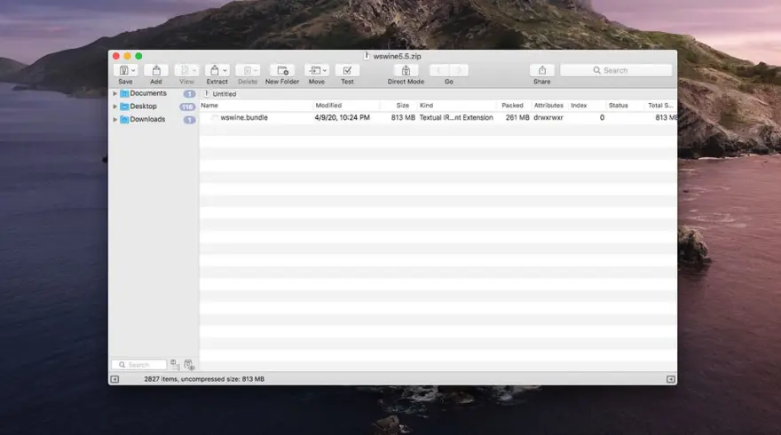
Task: Expand the Desktop folder triangle
Action: [114, 107]
